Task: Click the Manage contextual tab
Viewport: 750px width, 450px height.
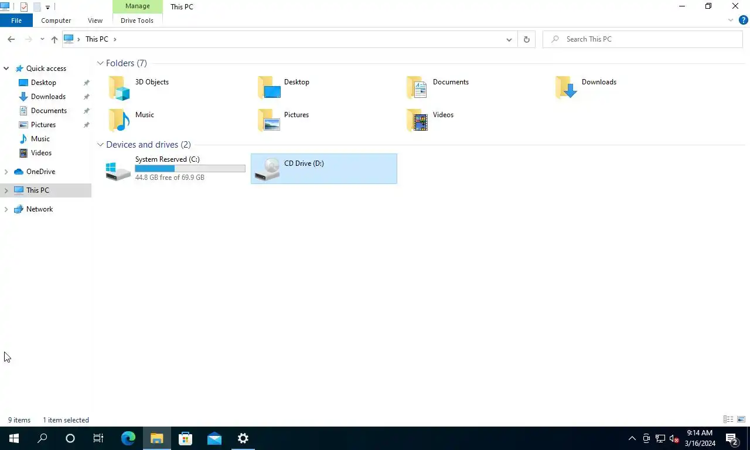Action: coord(138,6)
